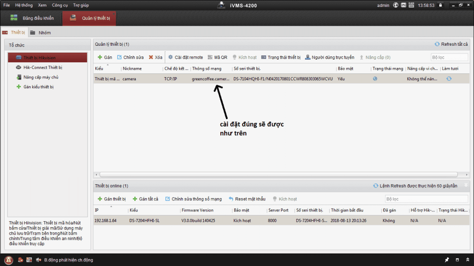Select Hik-Connect Thiết bị in organization tree
Image resolution: width=474 pixels, height=266 pixels.
coord(43,67)
